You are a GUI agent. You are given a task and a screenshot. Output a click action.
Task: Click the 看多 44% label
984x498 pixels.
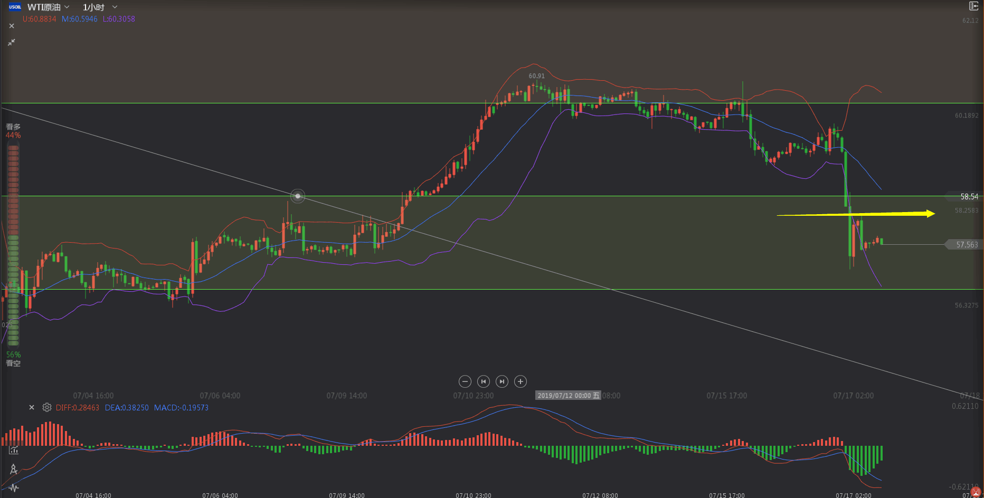point(13,131)
